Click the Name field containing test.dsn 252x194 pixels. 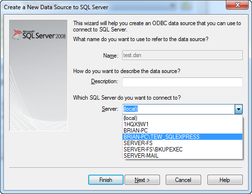point(182,55)
